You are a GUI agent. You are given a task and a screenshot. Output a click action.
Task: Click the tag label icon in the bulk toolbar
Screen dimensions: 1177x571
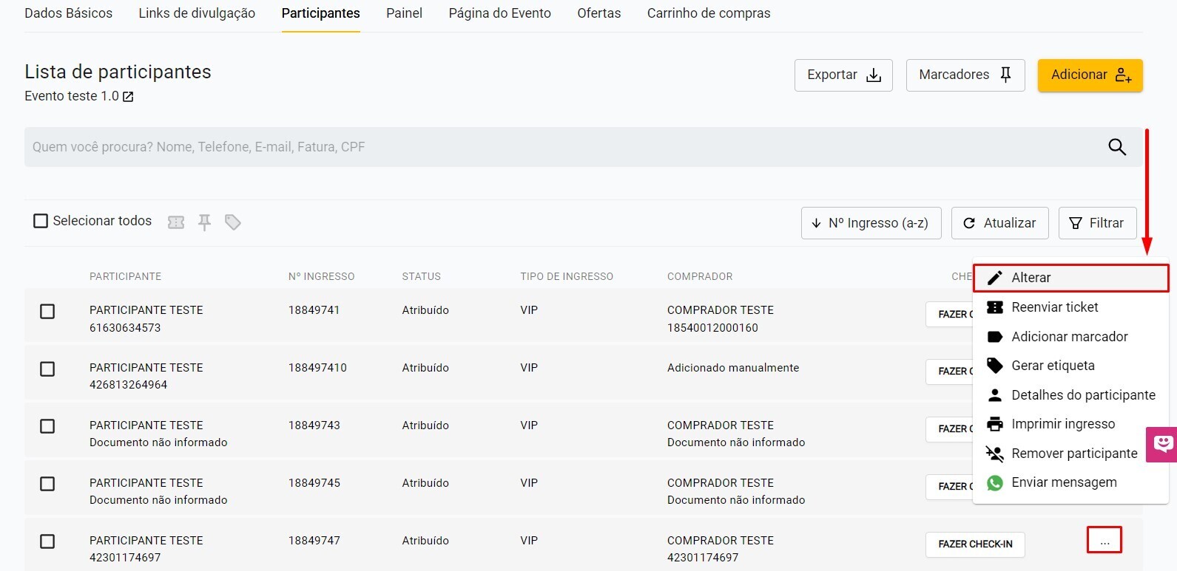[233, 222]
